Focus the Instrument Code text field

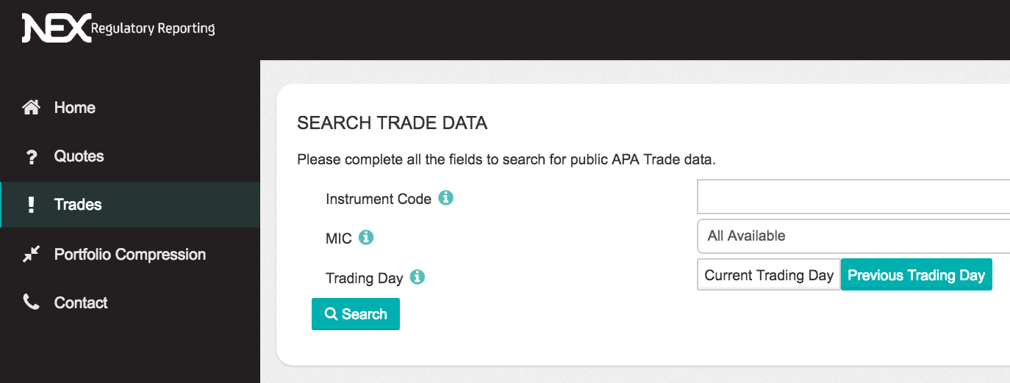[x=853, y=197]
